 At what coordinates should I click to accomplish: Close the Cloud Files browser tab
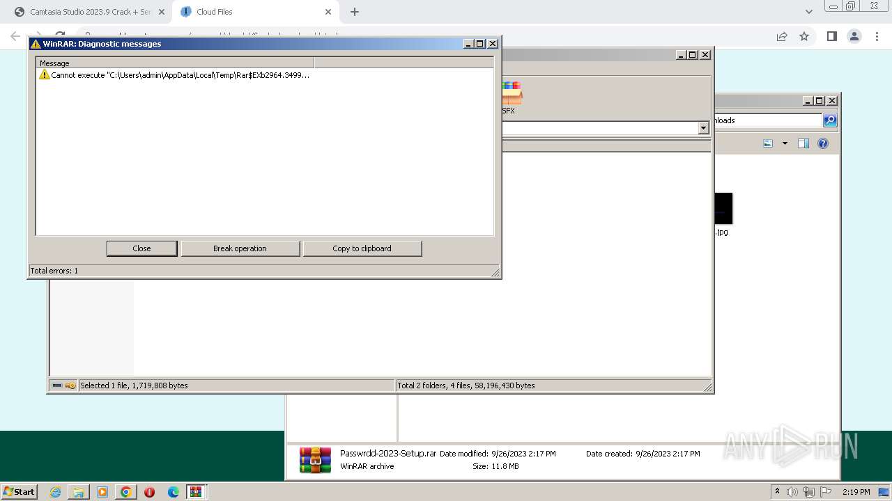(x=328, y=12)
